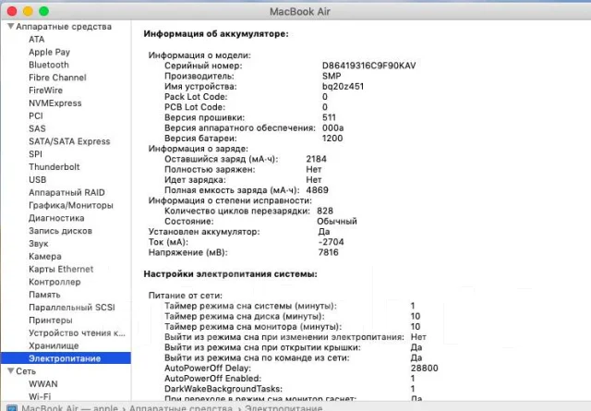The height and width of the screenshot is (411, 591).
Task: Close the window with the red button
Action: pyautogui.click(x=12, y=11)
